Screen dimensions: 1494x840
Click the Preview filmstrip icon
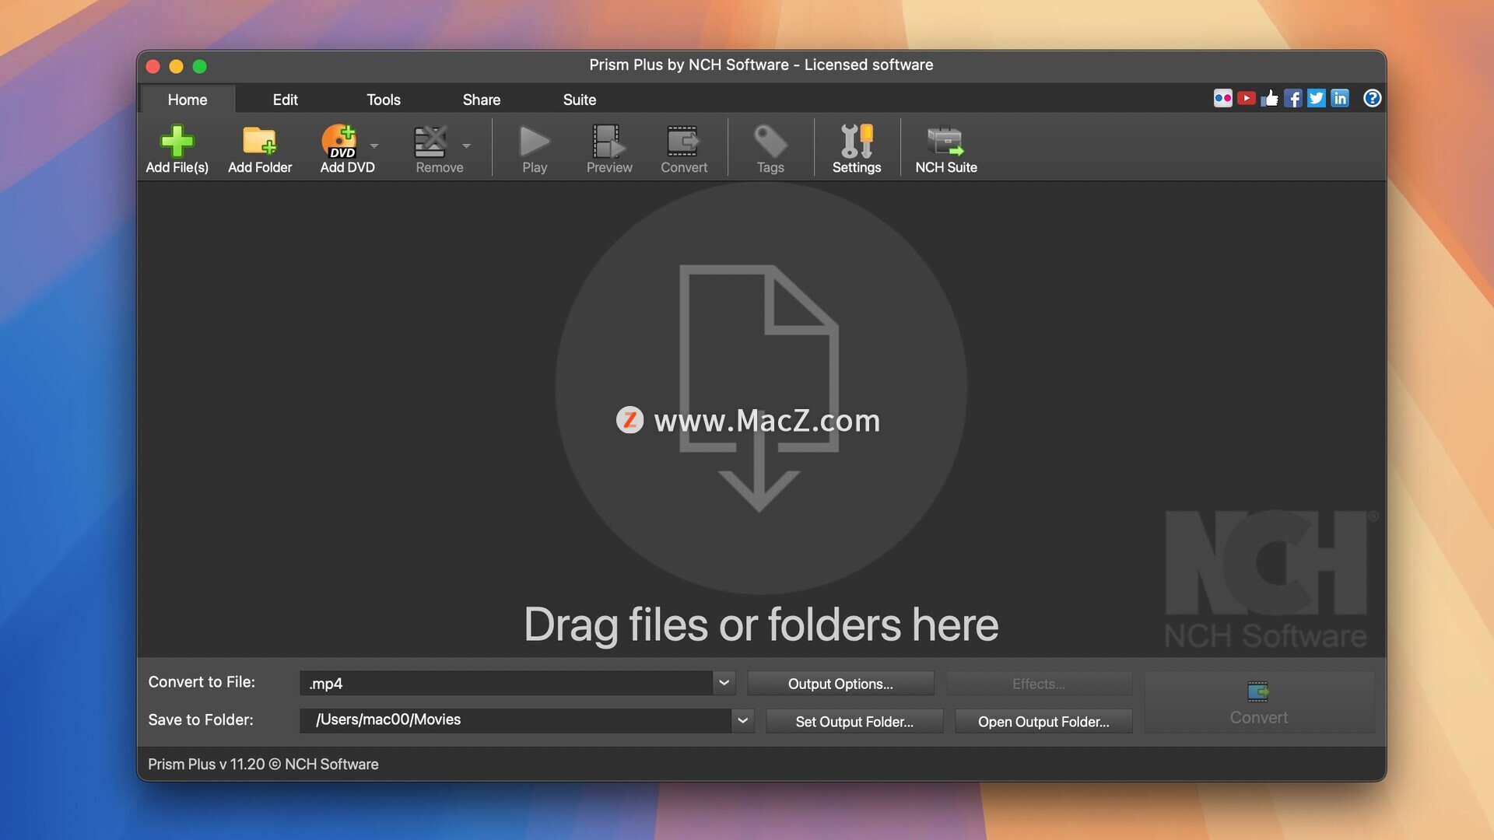pyautogui.click(x=608, y=141)
